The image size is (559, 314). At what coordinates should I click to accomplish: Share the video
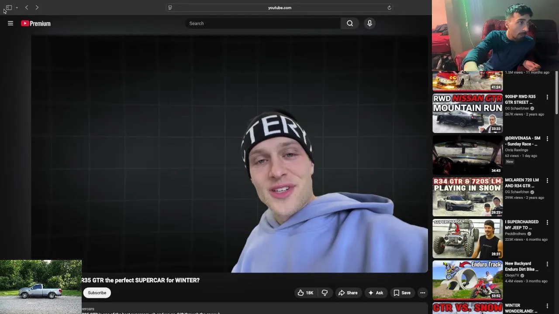348,293
